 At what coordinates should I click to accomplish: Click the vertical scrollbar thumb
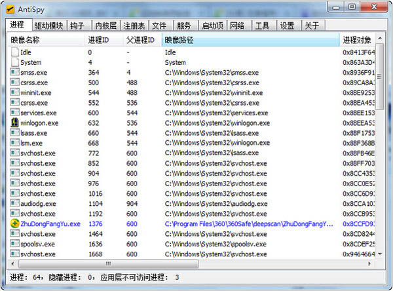[x=380, y=77]
